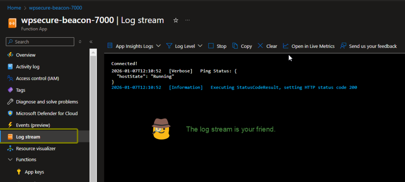Click the favorite star icon beside the title
This screenshot has width=405, height=182.
[x=176, y=20]
